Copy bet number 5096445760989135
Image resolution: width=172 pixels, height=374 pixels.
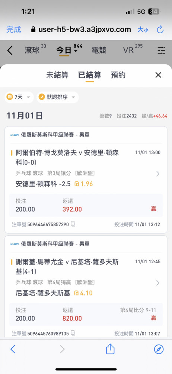tap(73, 333)
